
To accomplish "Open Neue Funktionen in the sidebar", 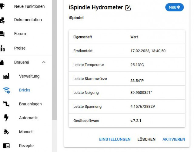I will [x=29, y=6].
